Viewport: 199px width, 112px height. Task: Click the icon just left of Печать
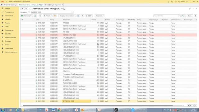click(x=40, y=16)
